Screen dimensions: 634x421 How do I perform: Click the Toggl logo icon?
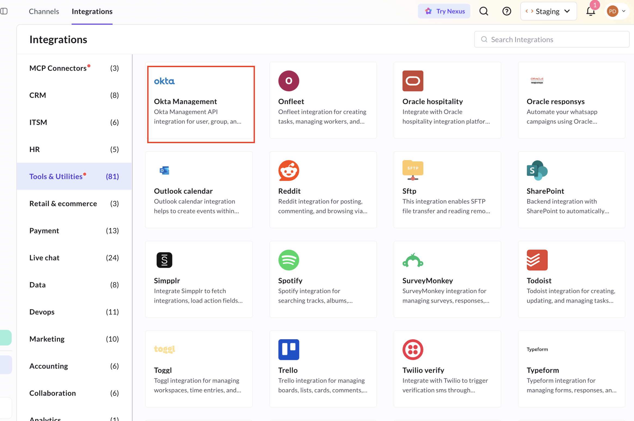(x=164, y=349)
